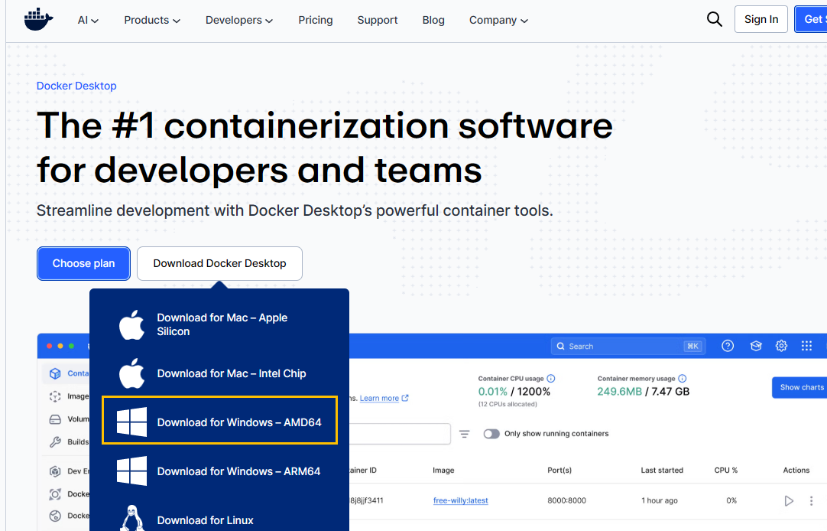Open the three-dot actions menu for free-willy
827x531 pixels.
(811, 500)
